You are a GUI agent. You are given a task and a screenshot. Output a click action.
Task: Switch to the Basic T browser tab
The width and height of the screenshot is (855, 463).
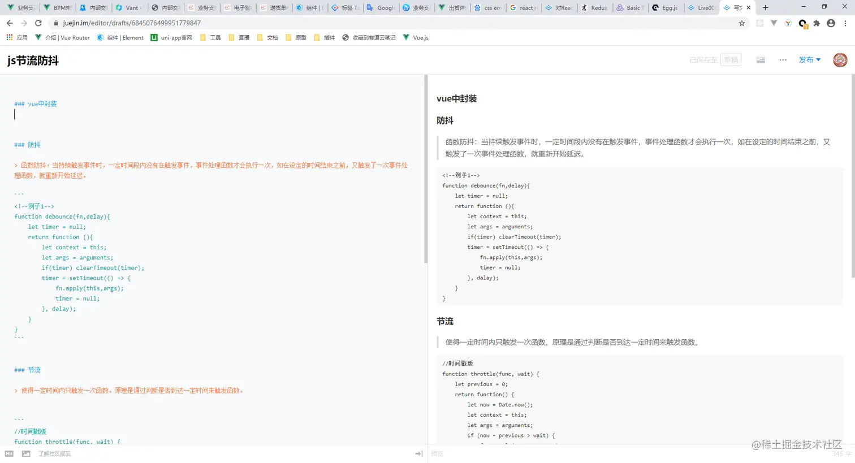[629, 8]
